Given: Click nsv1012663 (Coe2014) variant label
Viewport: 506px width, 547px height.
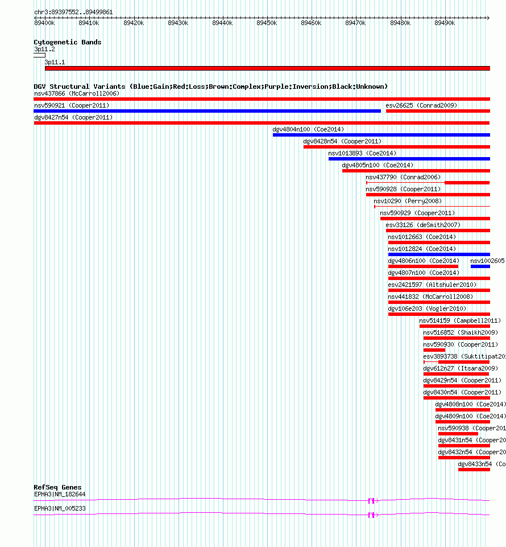Looking at the screenshot, I should (x=422, y=237).
